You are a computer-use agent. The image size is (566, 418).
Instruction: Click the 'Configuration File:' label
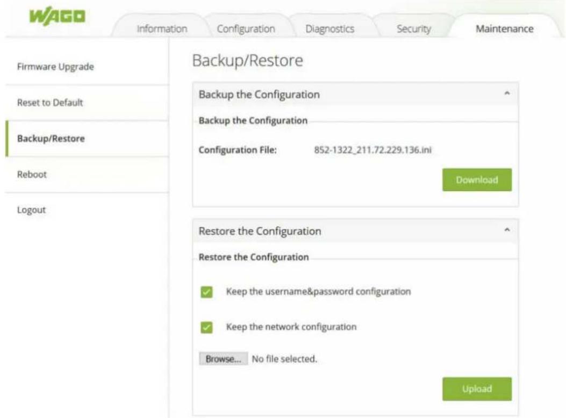238,150
